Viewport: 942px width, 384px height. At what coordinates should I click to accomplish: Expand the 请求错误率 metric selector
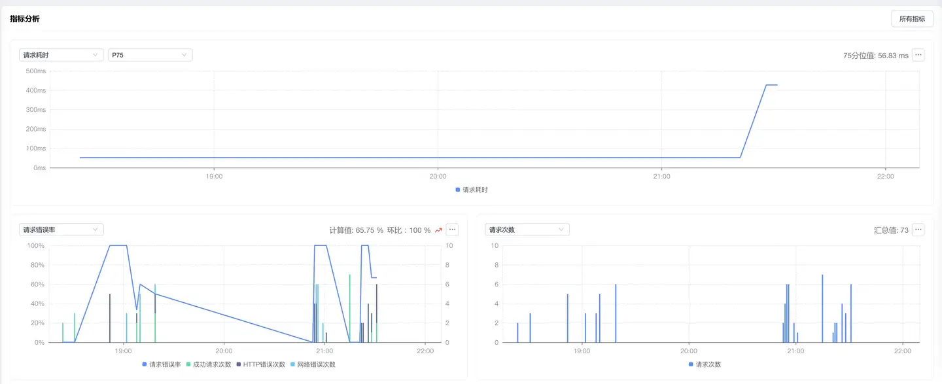[61, 230]
